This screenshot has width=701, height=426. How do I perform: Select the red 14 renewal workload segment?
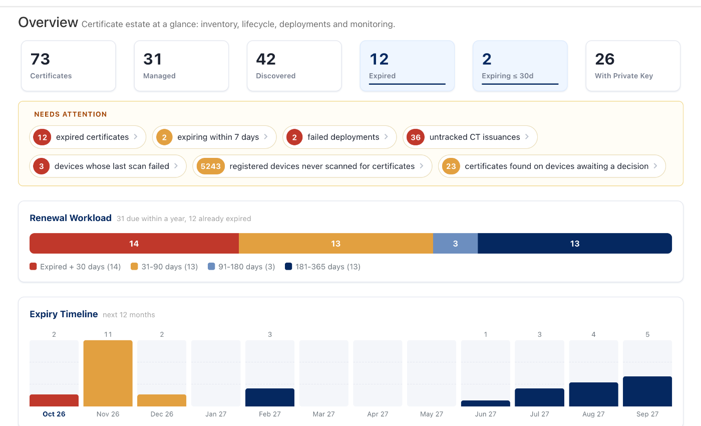pyautogui.click(x=134, y=244)
